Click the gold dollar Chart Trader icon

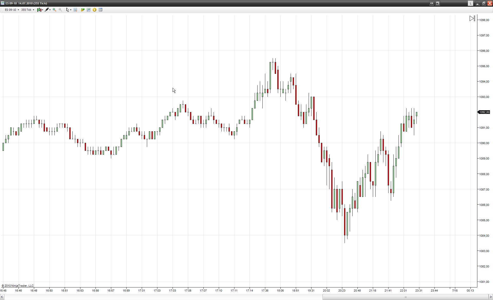[94, 10]
